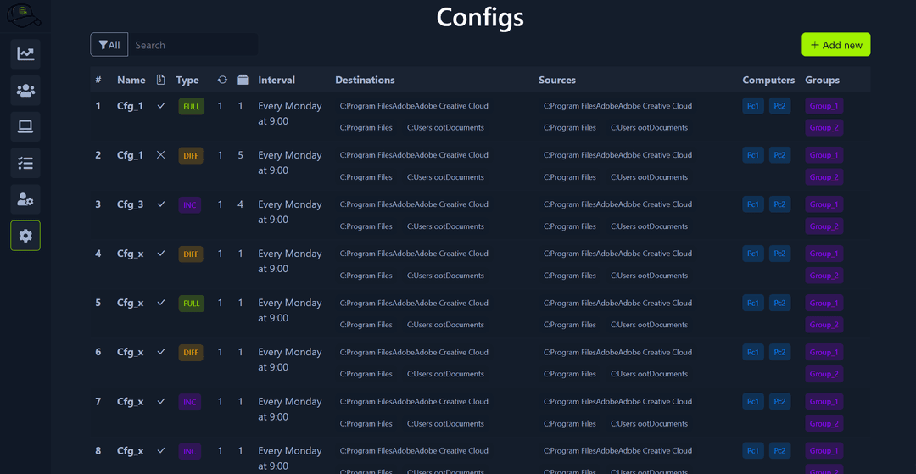916x474 pixels.
Task: Click the package count column header icon
Action: (x=243, y=80)
